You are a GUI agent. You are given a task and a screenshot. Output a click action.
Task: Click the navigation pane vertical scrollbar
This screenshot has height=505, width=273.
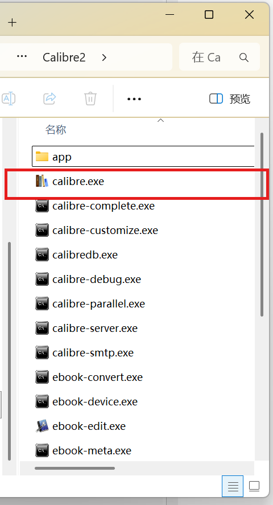click(x=9, y=351)
